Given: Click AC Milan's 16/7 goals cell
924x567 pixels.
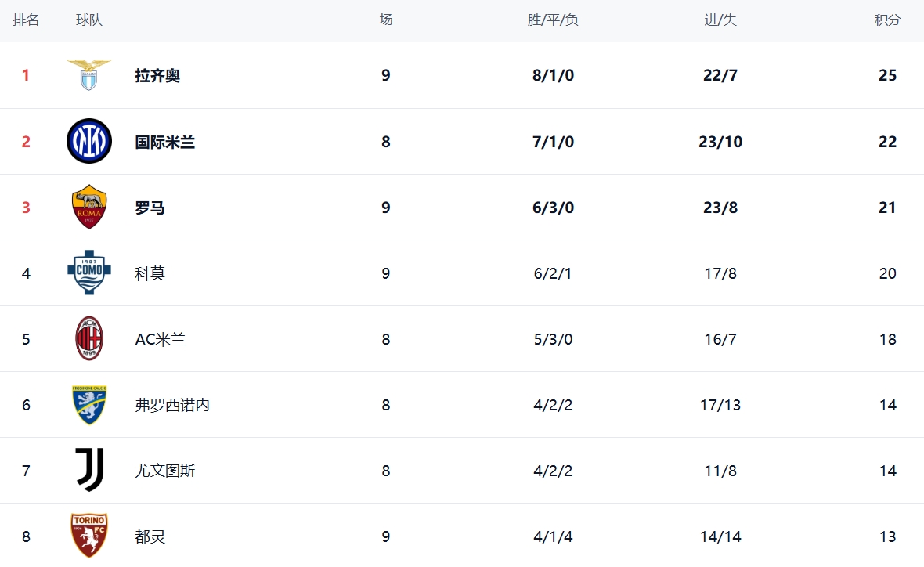Looking at the screenshot, I should point(720,339).
